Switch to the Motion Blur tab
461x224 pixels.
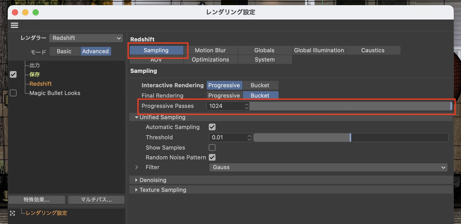pos(210,50)
